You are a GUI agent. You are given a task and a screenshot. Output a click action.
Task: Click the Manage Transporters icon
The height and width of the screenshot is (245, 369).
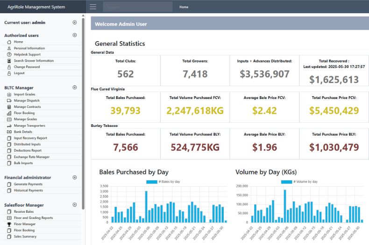click(9, 126)
